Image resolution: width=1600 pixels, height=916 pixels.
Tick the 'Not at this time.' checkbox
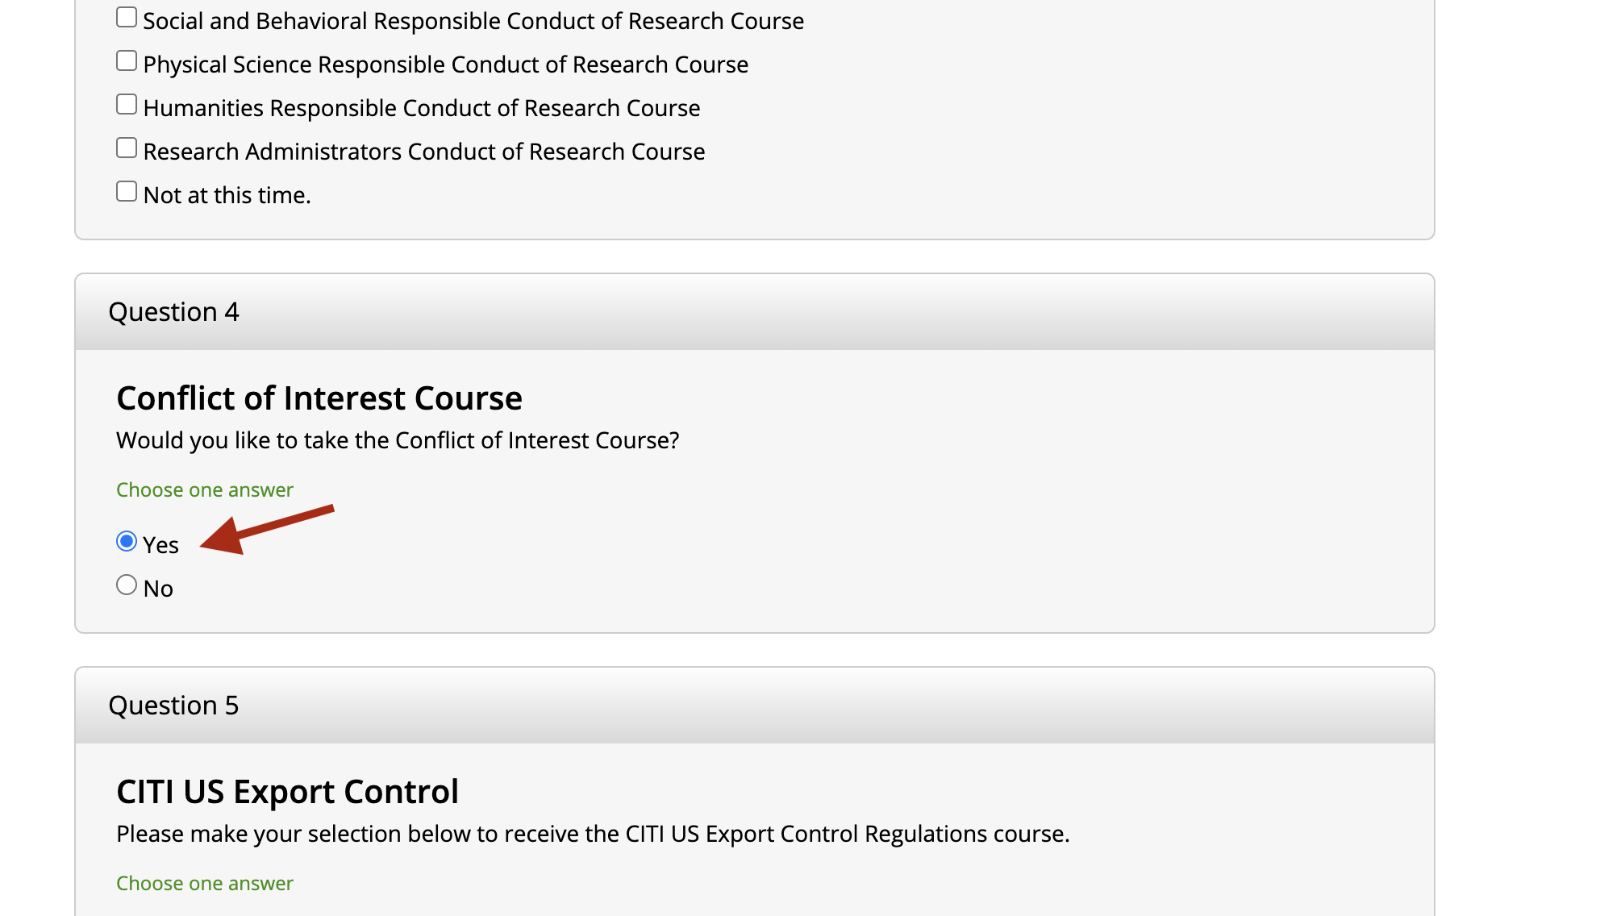click(127, 192)
